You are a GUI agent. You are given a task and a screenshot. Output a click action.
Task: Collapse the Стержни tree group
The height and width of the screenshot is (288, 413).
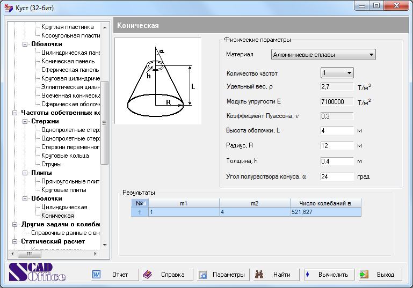25,121
